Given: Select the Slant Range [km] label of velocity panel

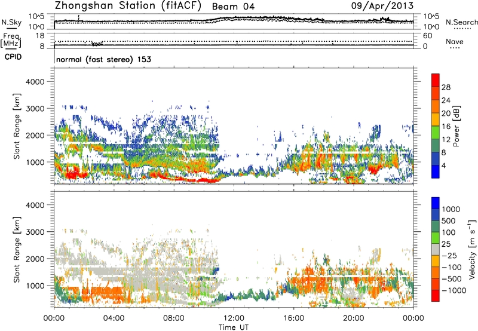Looking at the screenshot, I should click(17, 249).
